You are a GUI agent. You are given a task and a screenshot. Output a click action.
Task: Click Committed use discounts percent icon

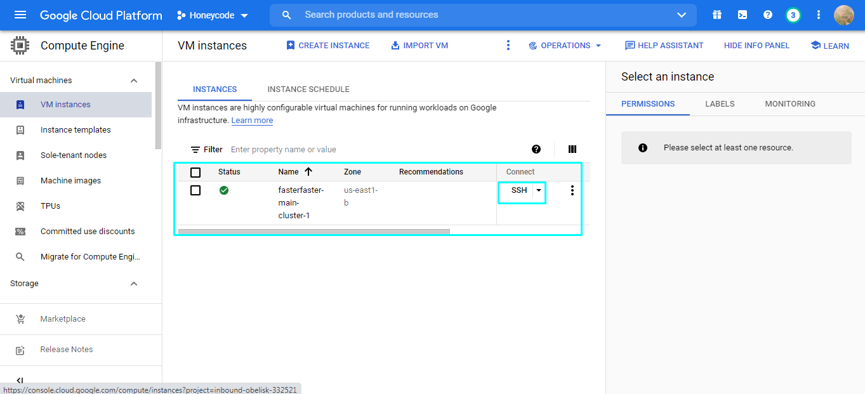click(x=20, y=232)
